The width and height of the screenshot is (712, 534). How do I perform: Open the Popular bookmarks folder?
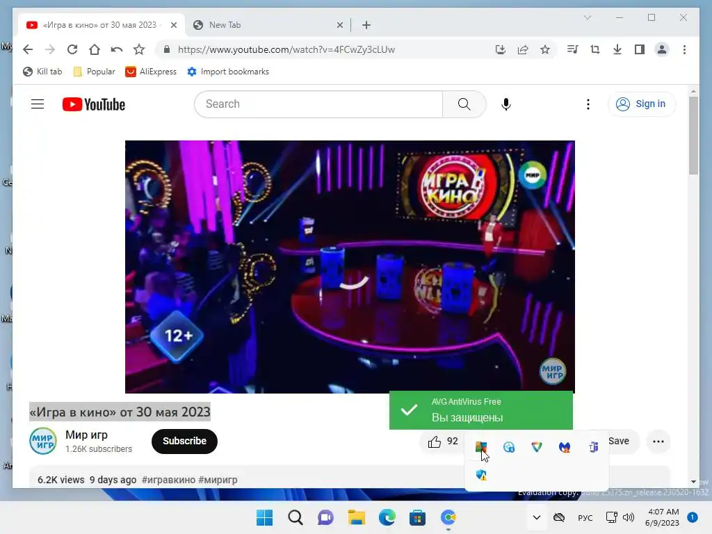tap(95, 72)
